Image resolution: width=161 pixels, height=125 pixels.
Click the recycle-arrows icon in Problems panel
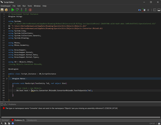pyautogui.click(x=5, y=104)
